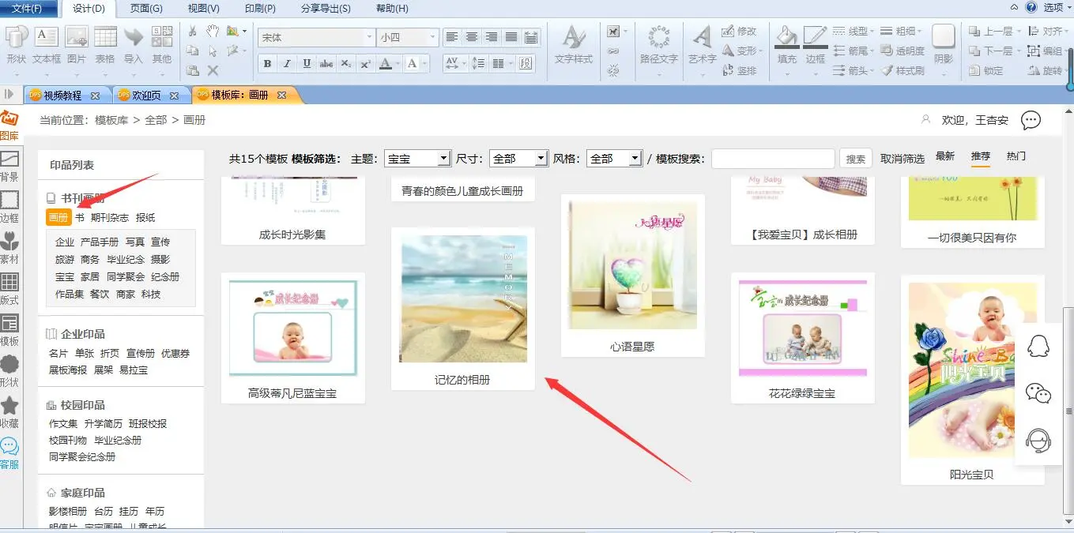This screenshot has width=1074, height=533.
Task: Open the 艺术字 word art tool
Action: coord(702,44)
